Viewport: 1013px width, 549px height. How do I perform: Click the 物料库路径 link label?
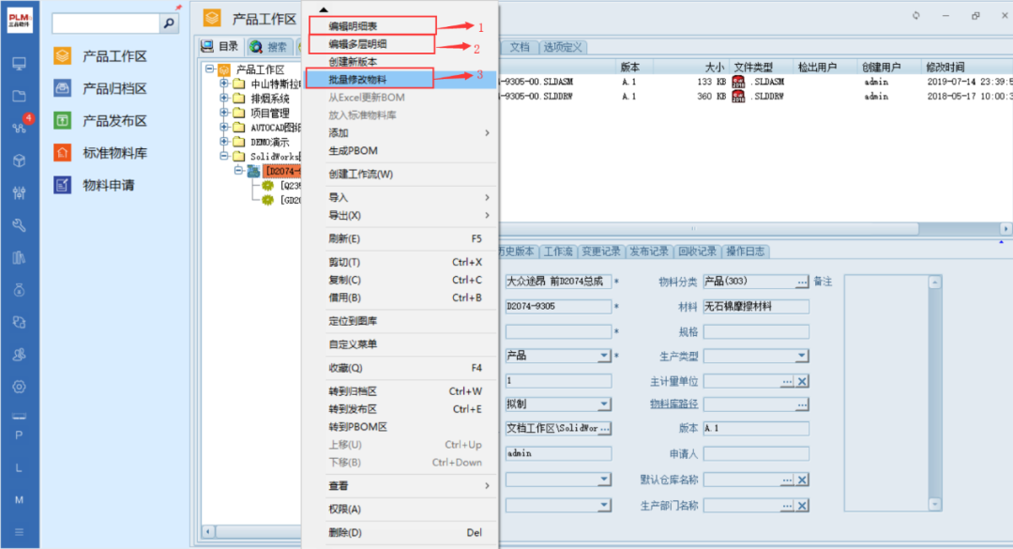(673, 404)
